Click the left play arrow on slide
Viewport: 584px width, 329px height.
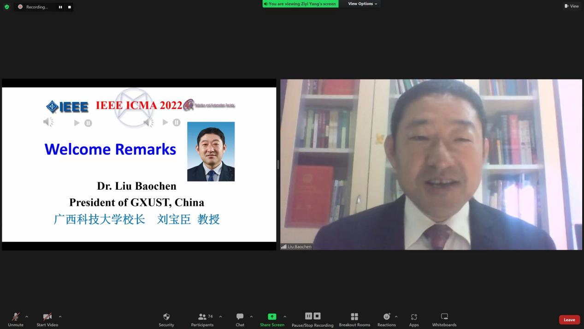[x=77, y=123]
